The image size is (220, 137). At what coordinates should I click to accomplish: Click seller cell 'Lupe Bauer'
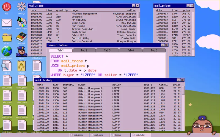tap(128, 29)
